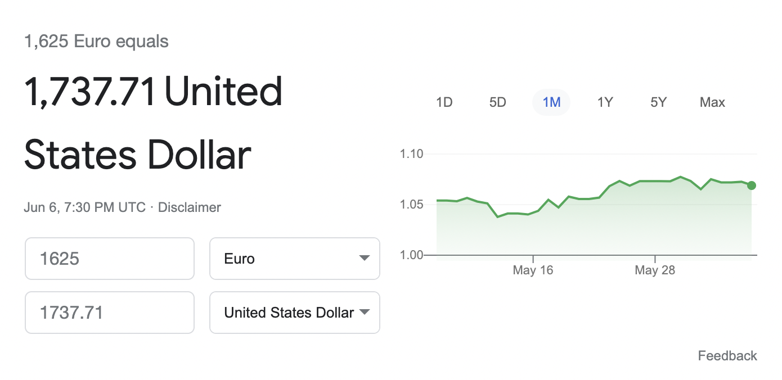
Task: Switch chart to 5Y range
Action: point(658,102)
